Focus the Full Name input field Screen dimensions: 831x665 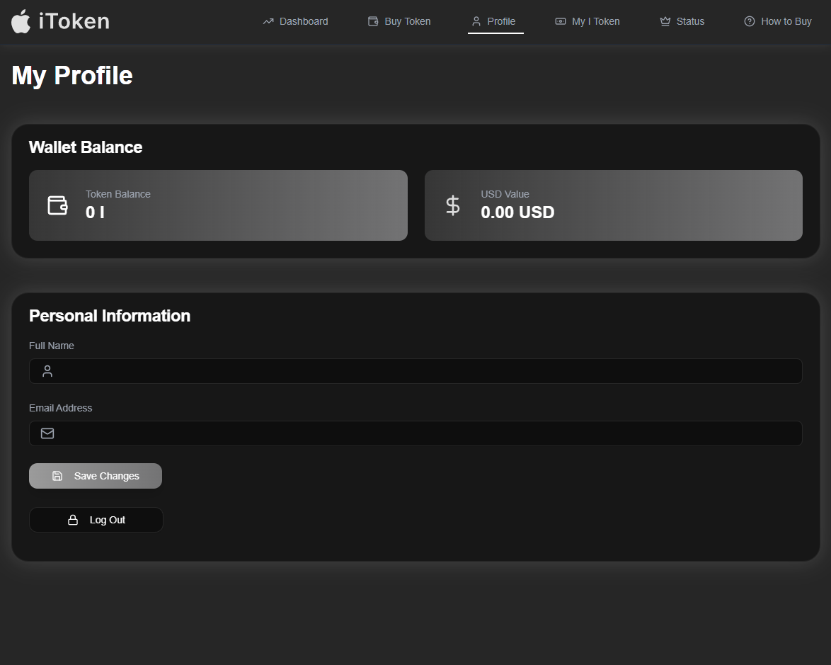point(425,371)
